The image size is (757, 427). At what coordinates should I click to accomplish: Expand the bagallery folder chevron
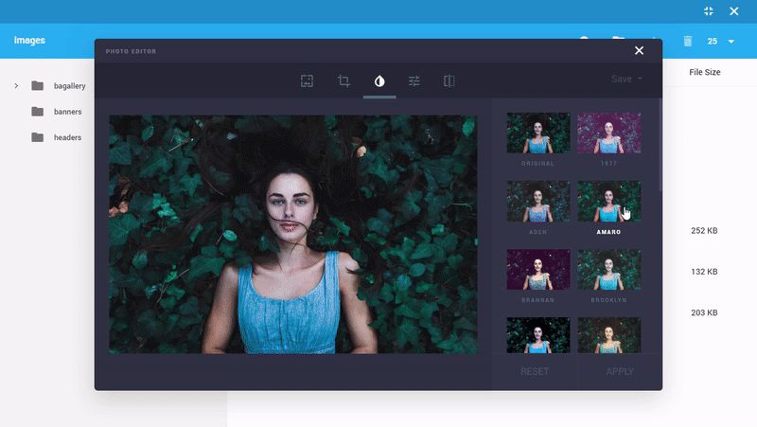point(16,85)
